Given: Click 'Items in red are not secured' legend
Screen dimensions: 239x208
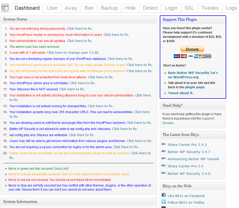Looking at the screenshot, I should (60, 180).
